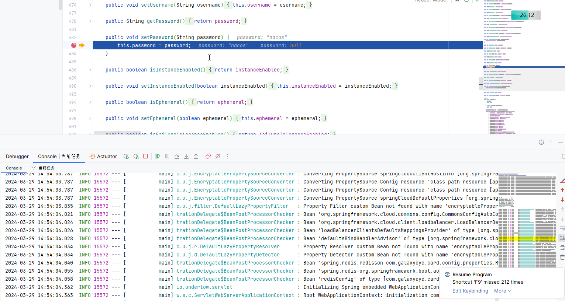Click line number 484 in the gutter
This screenshot has width=565, height=301.
pyautogui.click(x=73, y=53)
